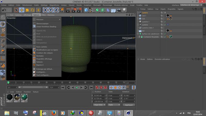Click the Appliquer button
Image resolution: width=206 pixels, height=116 pixels.
[129, 105]
